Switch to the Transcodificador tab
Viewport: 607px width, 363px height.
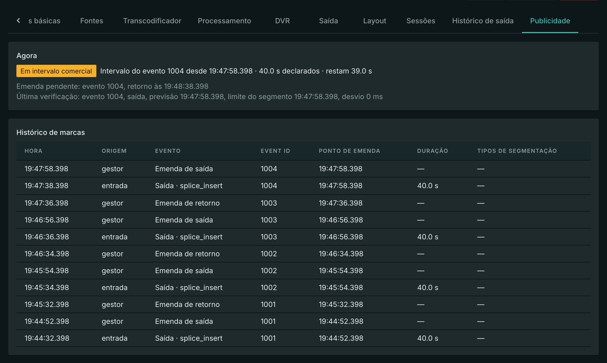(x=152, y=21)
